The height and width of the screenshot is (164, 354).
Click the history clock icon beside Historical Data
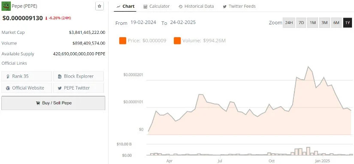(x=180, y=6)
